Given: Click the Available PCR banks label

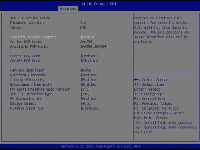Looking at the screenshot, I should pos(29,47).
